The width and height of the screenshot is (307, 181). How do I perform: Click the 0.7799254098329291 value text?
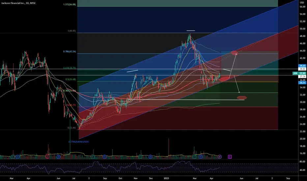(x=79, y=142)
